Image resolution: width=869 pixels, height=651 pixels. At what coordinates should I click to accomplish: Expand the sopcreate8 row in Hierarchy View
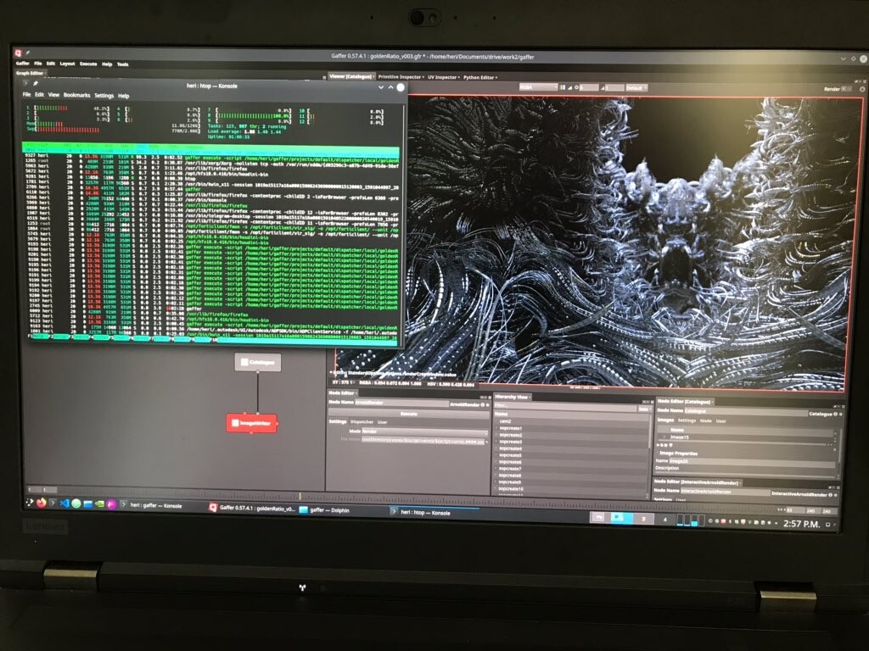click(x=496, y=476)
